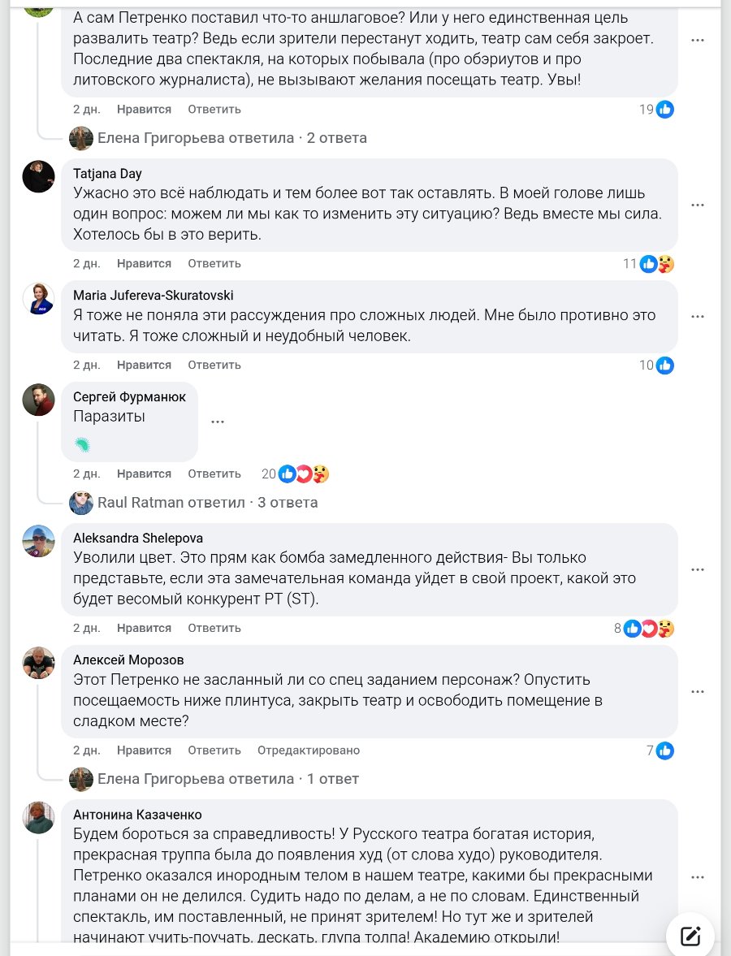The image size is (731, 956).
Task: Expand Елена Григорьева's 1 reply thread
Action: (227, 779)
